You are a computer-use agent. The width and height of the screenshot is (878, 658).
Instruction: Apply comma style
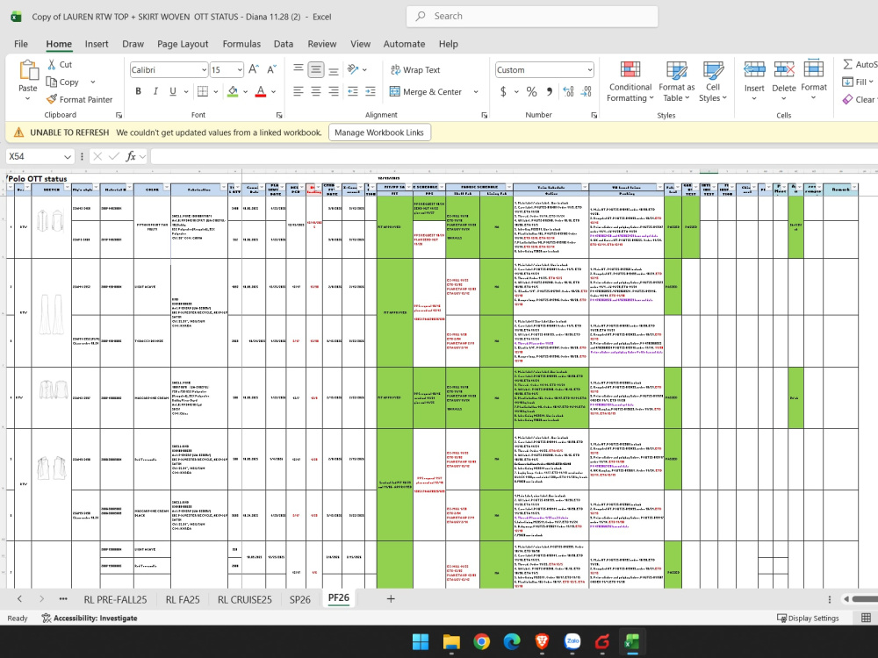tap(550, 92)
